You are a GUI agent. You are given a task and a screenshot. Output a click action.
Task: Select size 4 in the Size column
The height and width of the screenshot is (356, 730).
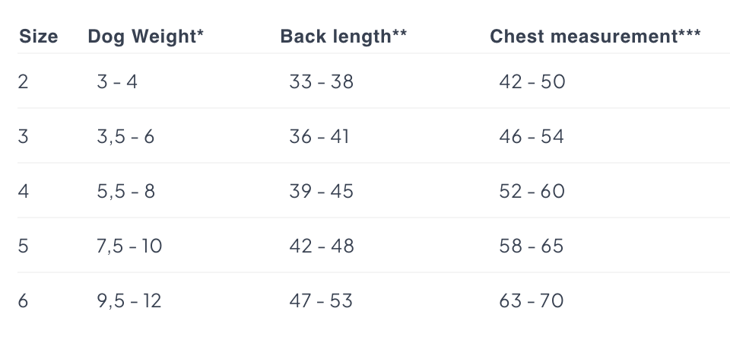point(24,192)
